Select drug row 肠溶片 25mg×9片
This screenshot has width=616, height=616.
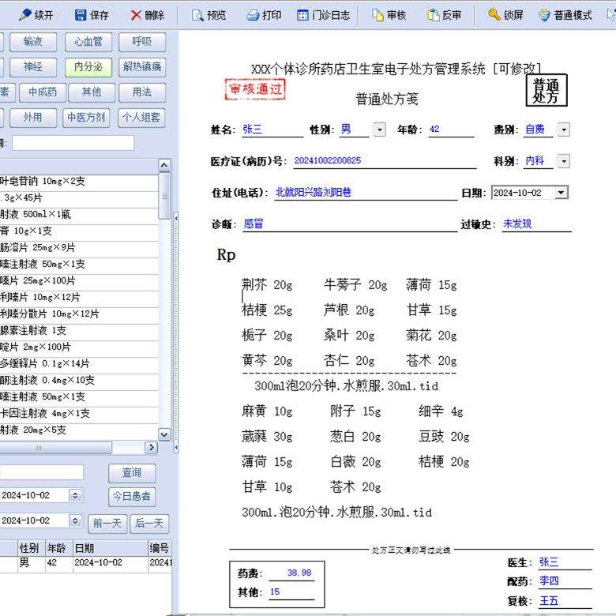point(79,247)
